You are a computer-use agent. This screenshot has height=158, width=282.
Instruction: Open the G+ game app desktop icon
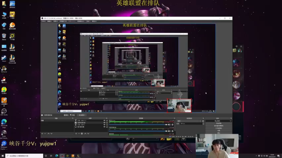point(12,5)
